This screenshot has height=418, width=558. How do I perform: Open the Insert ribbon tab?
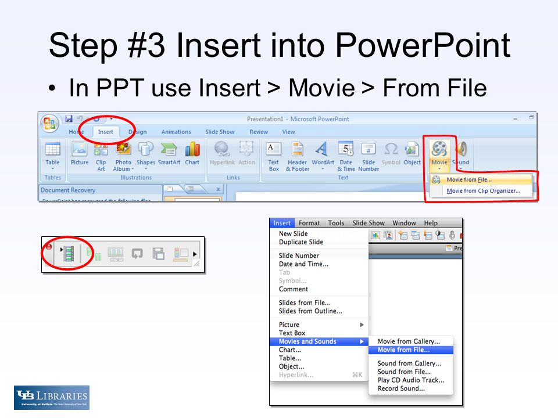(x=105, y=132)
